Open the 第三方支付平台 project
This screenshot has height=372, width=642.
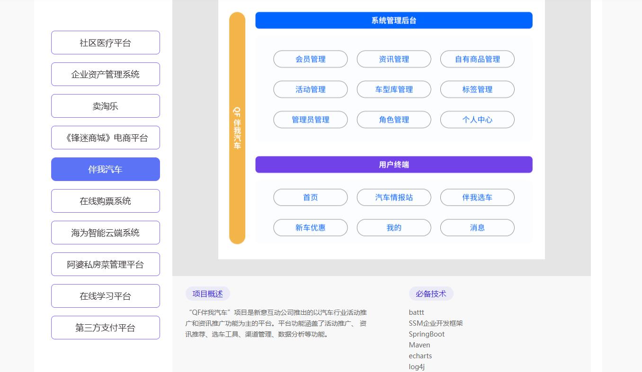pos(105,328)
